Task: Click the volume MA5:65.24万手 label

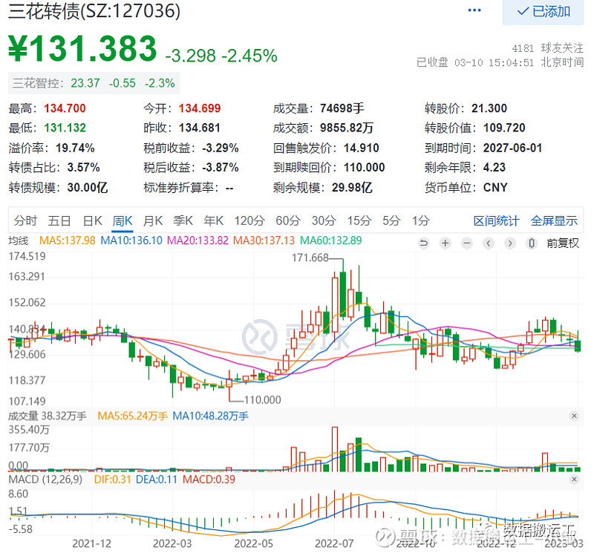Action: [133, 416]
